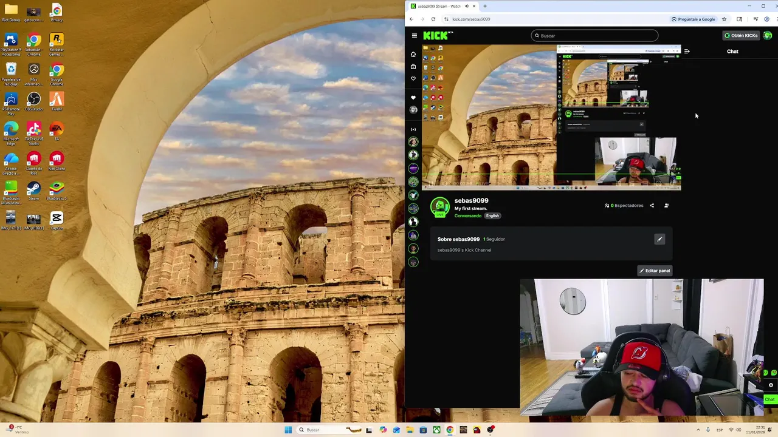Mute the Kick tab audio icon

coord(467,6)
